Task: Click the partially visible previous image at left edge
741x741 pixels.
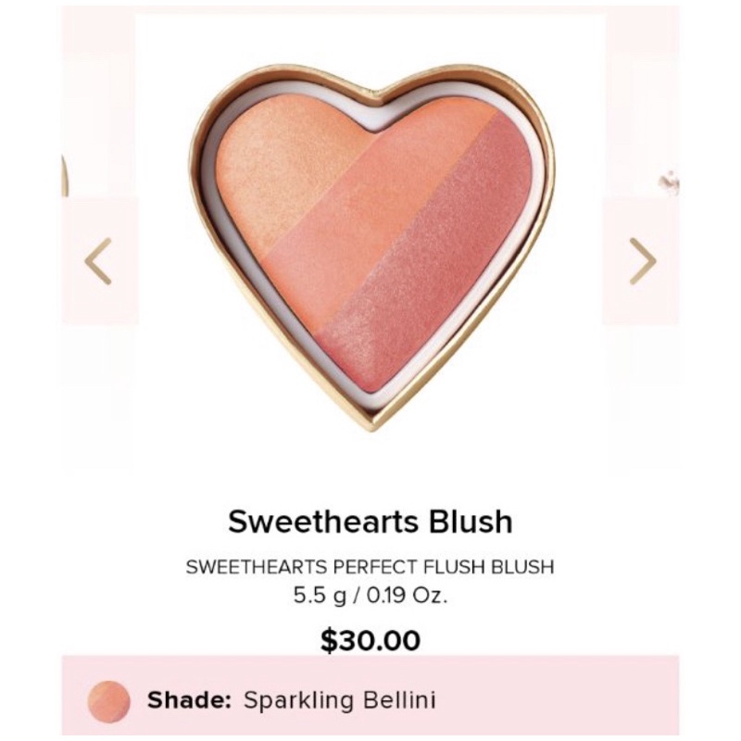Action: click(x=65, y=176)
